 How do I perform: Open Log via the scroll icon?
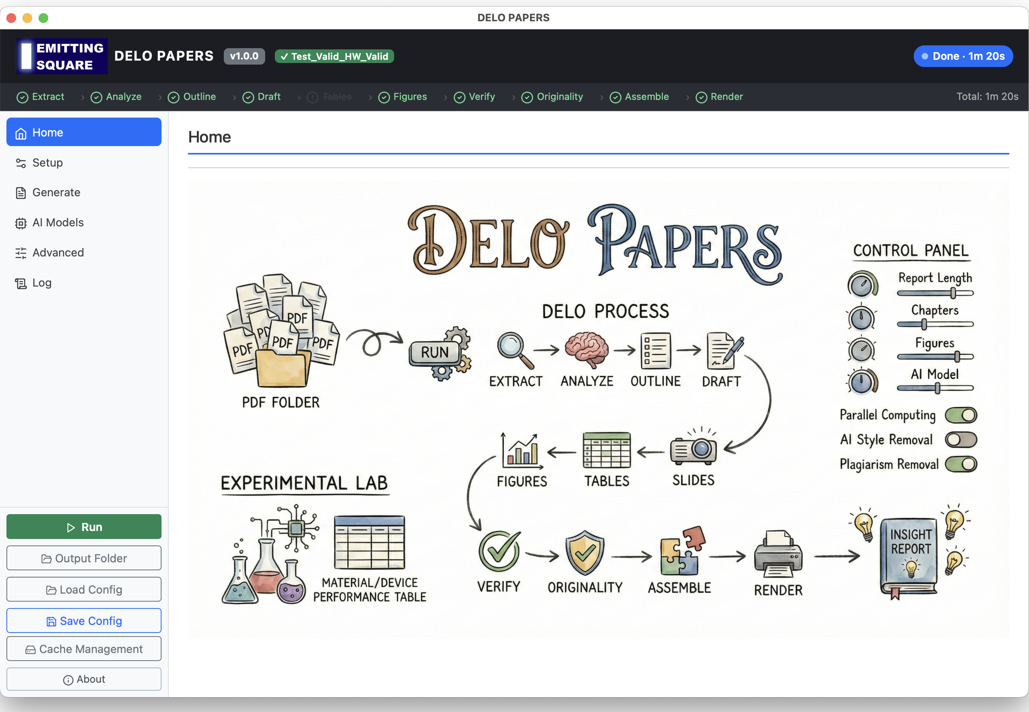(x=21, y=283)
